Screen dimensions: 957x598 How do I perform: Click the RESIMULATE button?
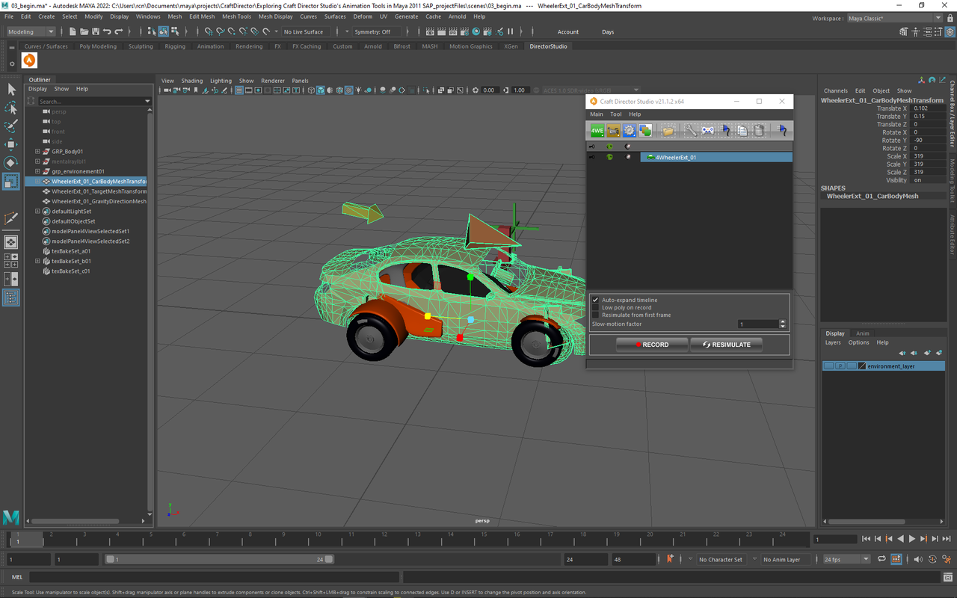click(x=726, y=345)
